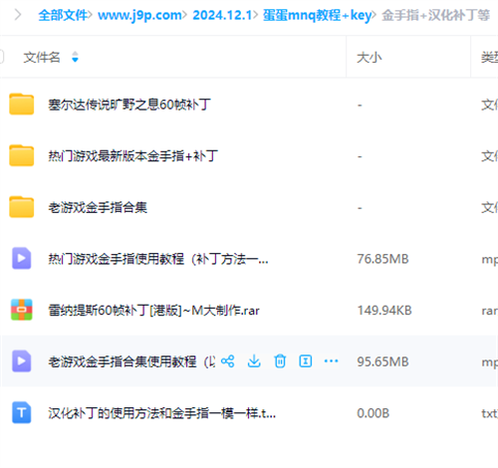Click the rar archive icon for 雷纳提斯60帧补丁

coord(22,310)
